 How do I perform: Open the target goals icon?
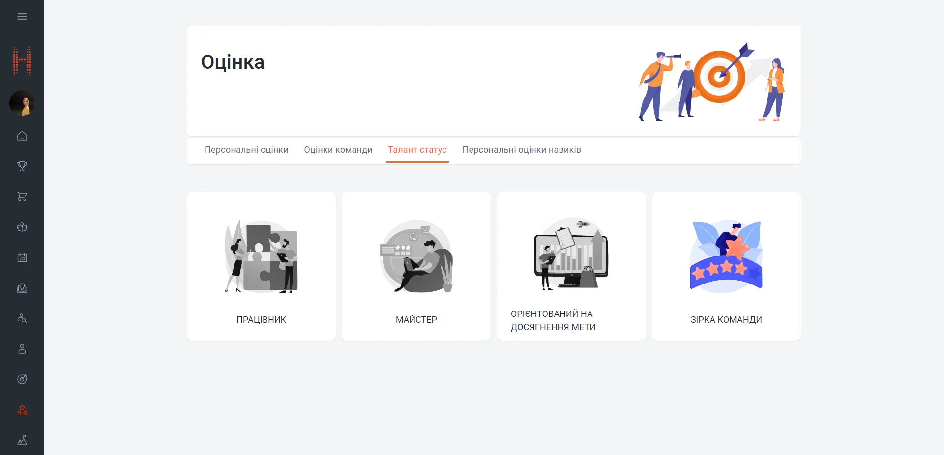22,379
